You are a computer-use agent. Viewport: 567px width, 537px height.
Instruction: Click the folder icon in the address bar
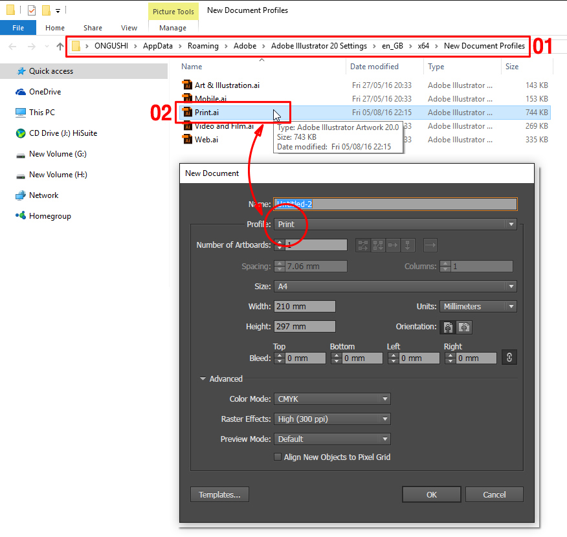pos(76,46)
